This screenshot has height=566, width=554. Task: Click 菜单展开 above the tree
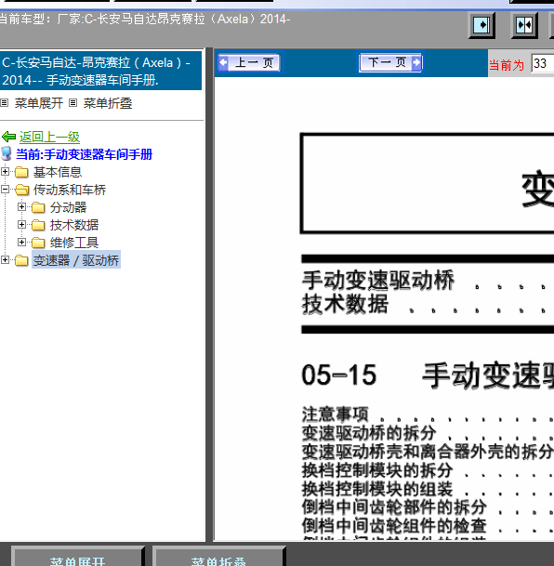tap(39, 103)
